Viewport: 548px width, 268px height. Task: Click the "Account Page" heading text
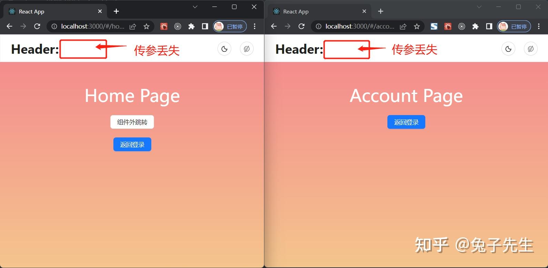tap(406, 96)
